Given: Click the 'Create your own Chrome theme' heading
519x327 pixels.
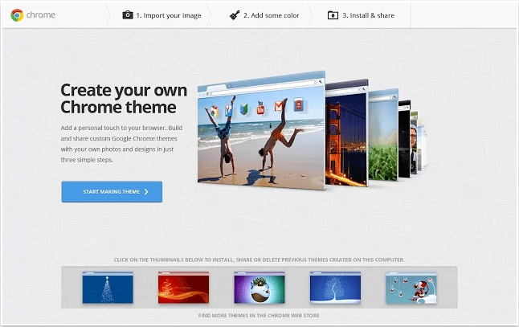Looking at the screenshot, I should (x=124, y=99).
